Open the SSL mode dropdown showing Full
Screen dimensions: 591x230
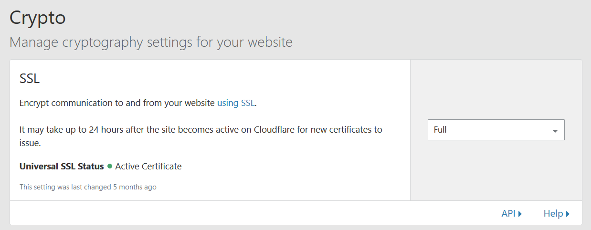(x=496, y=130)
